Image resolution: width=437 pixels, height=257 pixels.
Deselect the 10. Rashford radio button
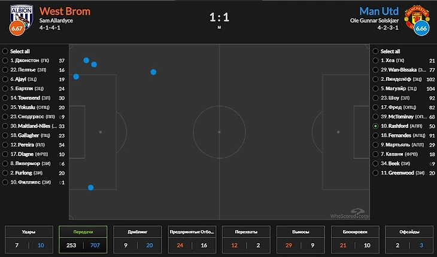375,126
